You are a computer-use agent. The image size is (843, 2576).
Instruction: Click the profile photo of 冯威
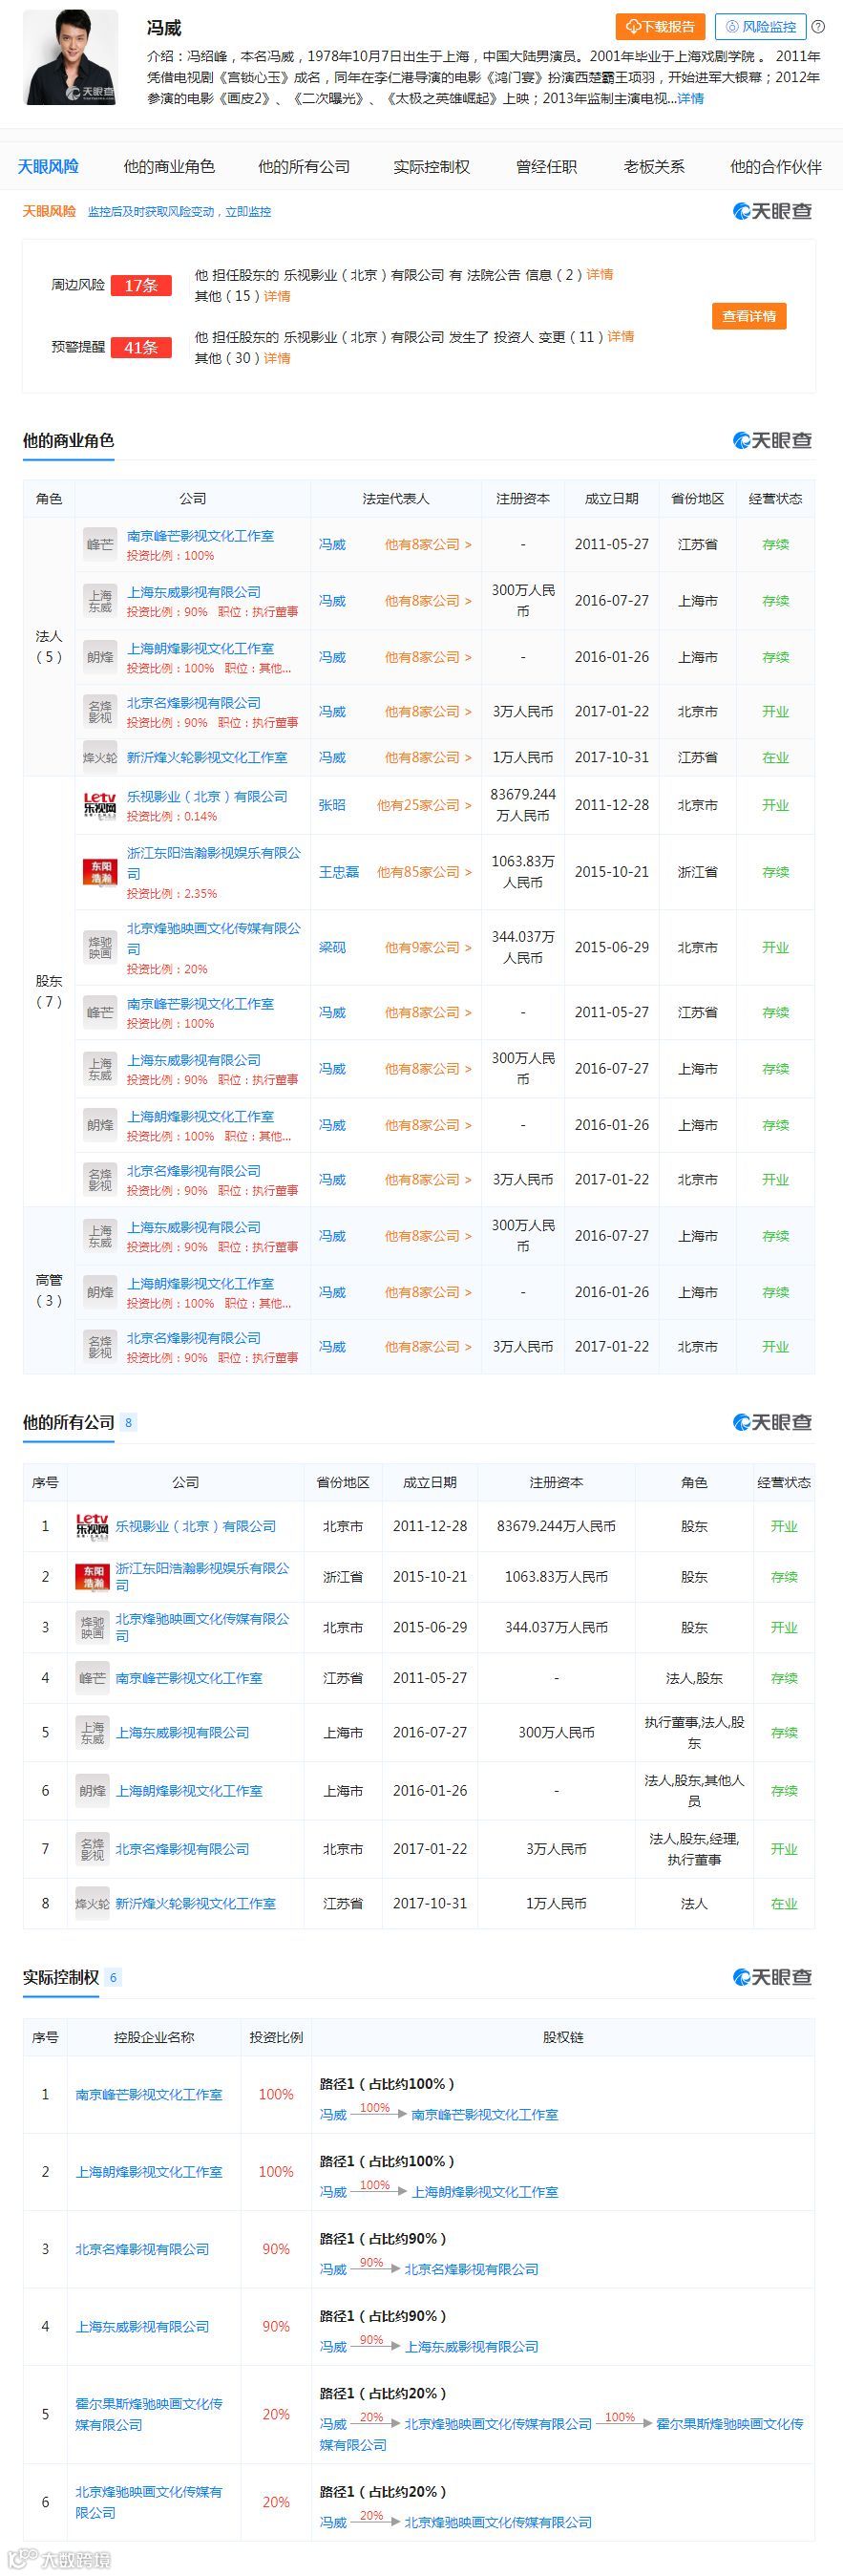coord(70,57)
